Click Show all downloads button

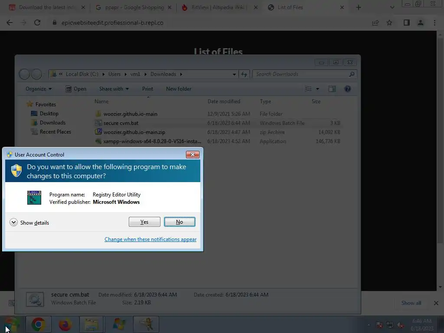pos(411,303)
